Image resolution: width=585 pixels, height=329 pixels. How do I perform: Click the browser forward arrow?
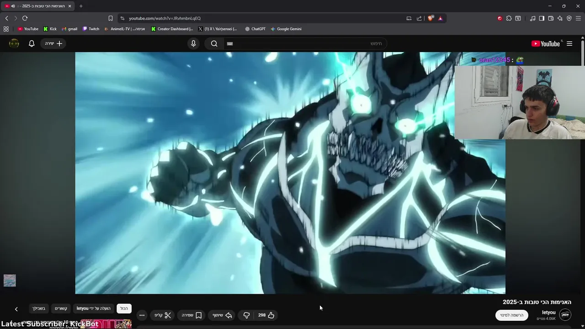pyautogui.click(x=16, y=18)
